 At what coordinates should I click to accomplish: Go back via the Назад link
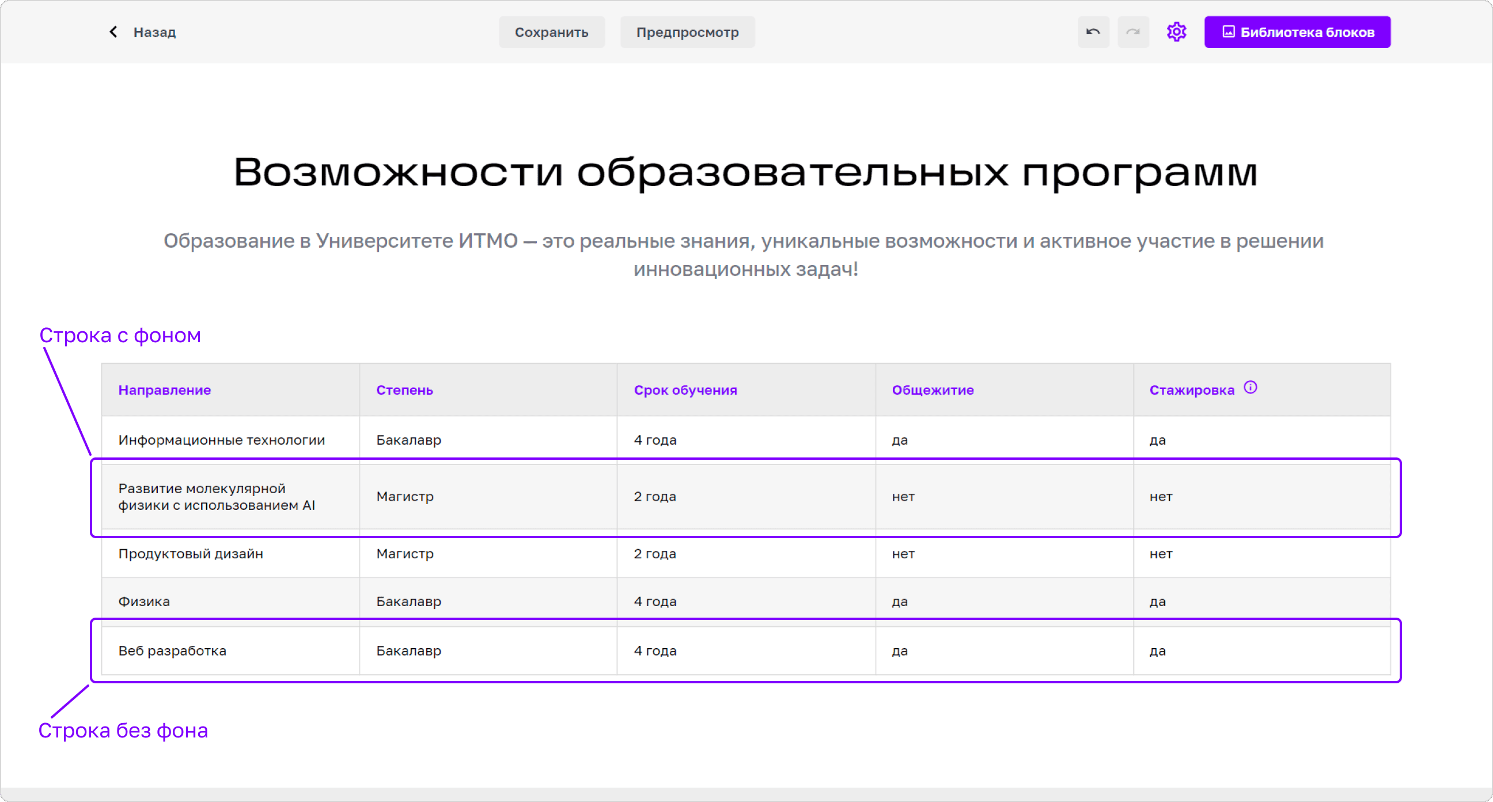(x=154, y=32)
